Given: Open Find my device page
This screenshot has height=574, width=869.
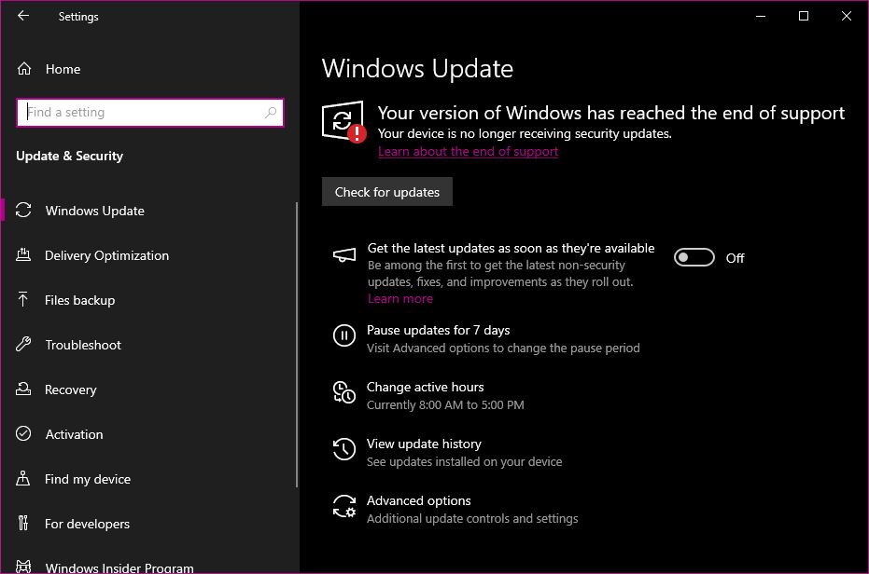Looking at the screenshot, I should [x=148, y=479].
